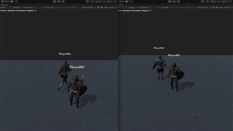Open Layers dropdown in left editor
Screen dimensions: 233x131
pos(100,1)
